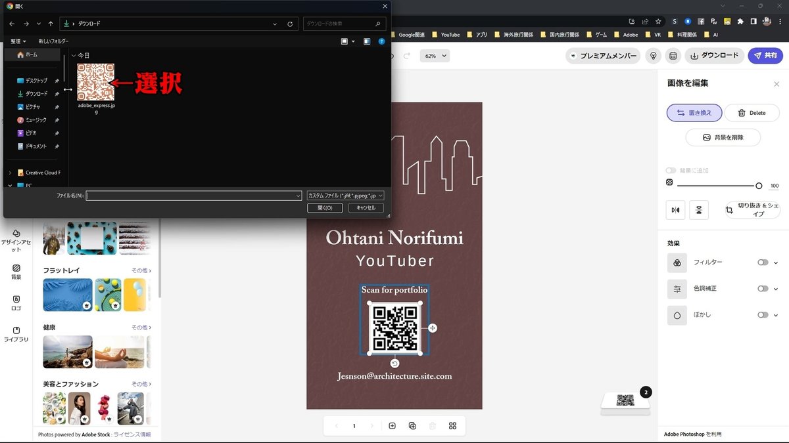Click the ファイル名 input field
Screen dimensions: 789x443
coord(194,196)
